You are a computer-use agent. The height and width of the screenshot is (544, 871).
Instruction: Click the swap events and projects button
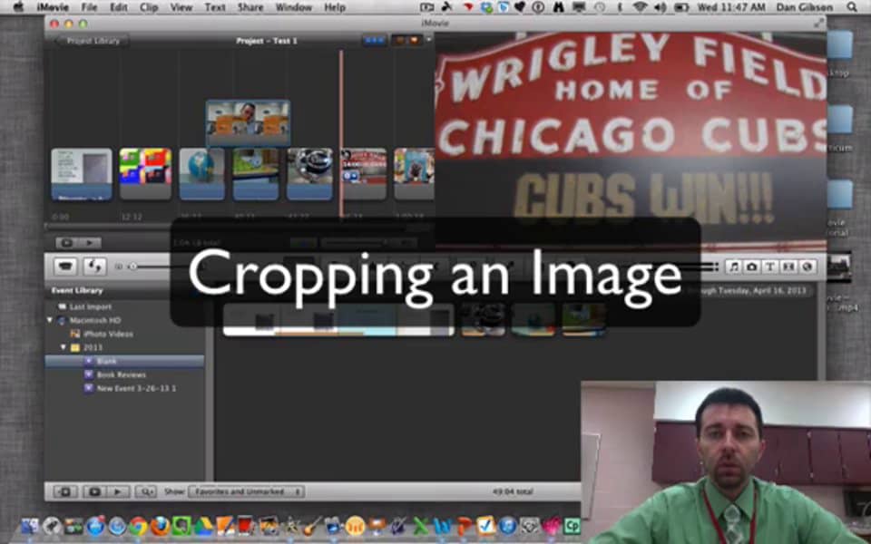click(94, 267)
